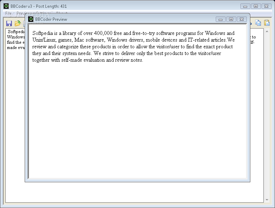Image resolution: width=275 pixels, height=208 pixels.
Task: Open the File menu in BBCoder v3
Action: point(8,13)
